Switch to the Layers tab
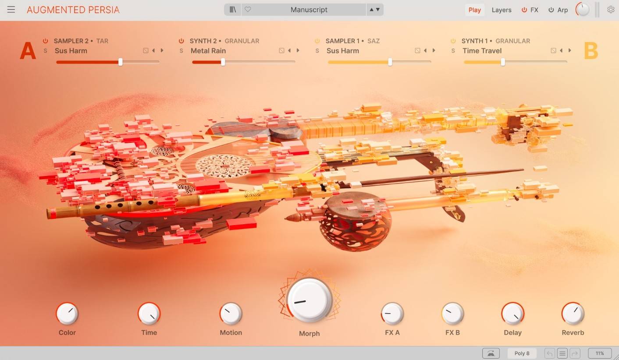 point(501,10)
